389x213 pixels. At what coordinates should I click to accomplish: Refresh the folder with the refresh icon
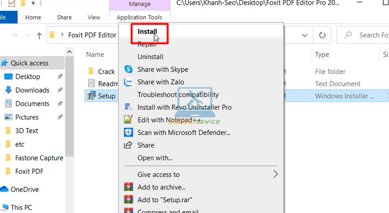coord(323,35)
